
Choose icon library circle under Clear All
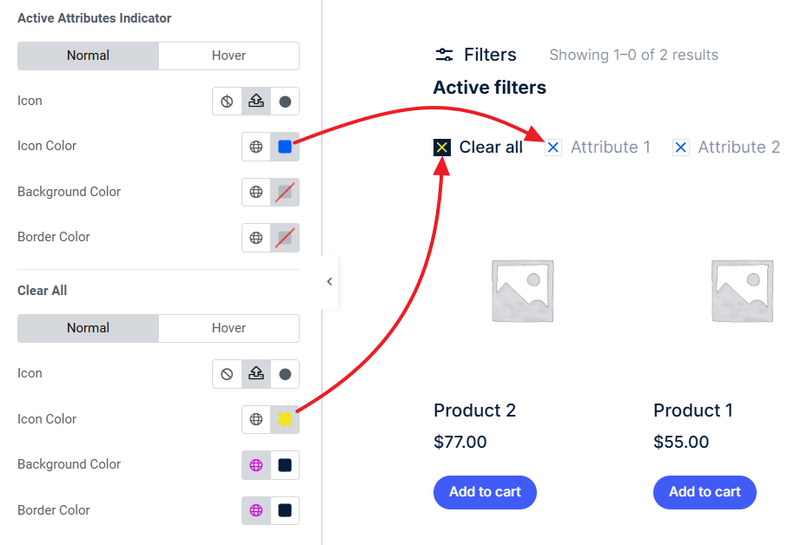tap(285, 374)
